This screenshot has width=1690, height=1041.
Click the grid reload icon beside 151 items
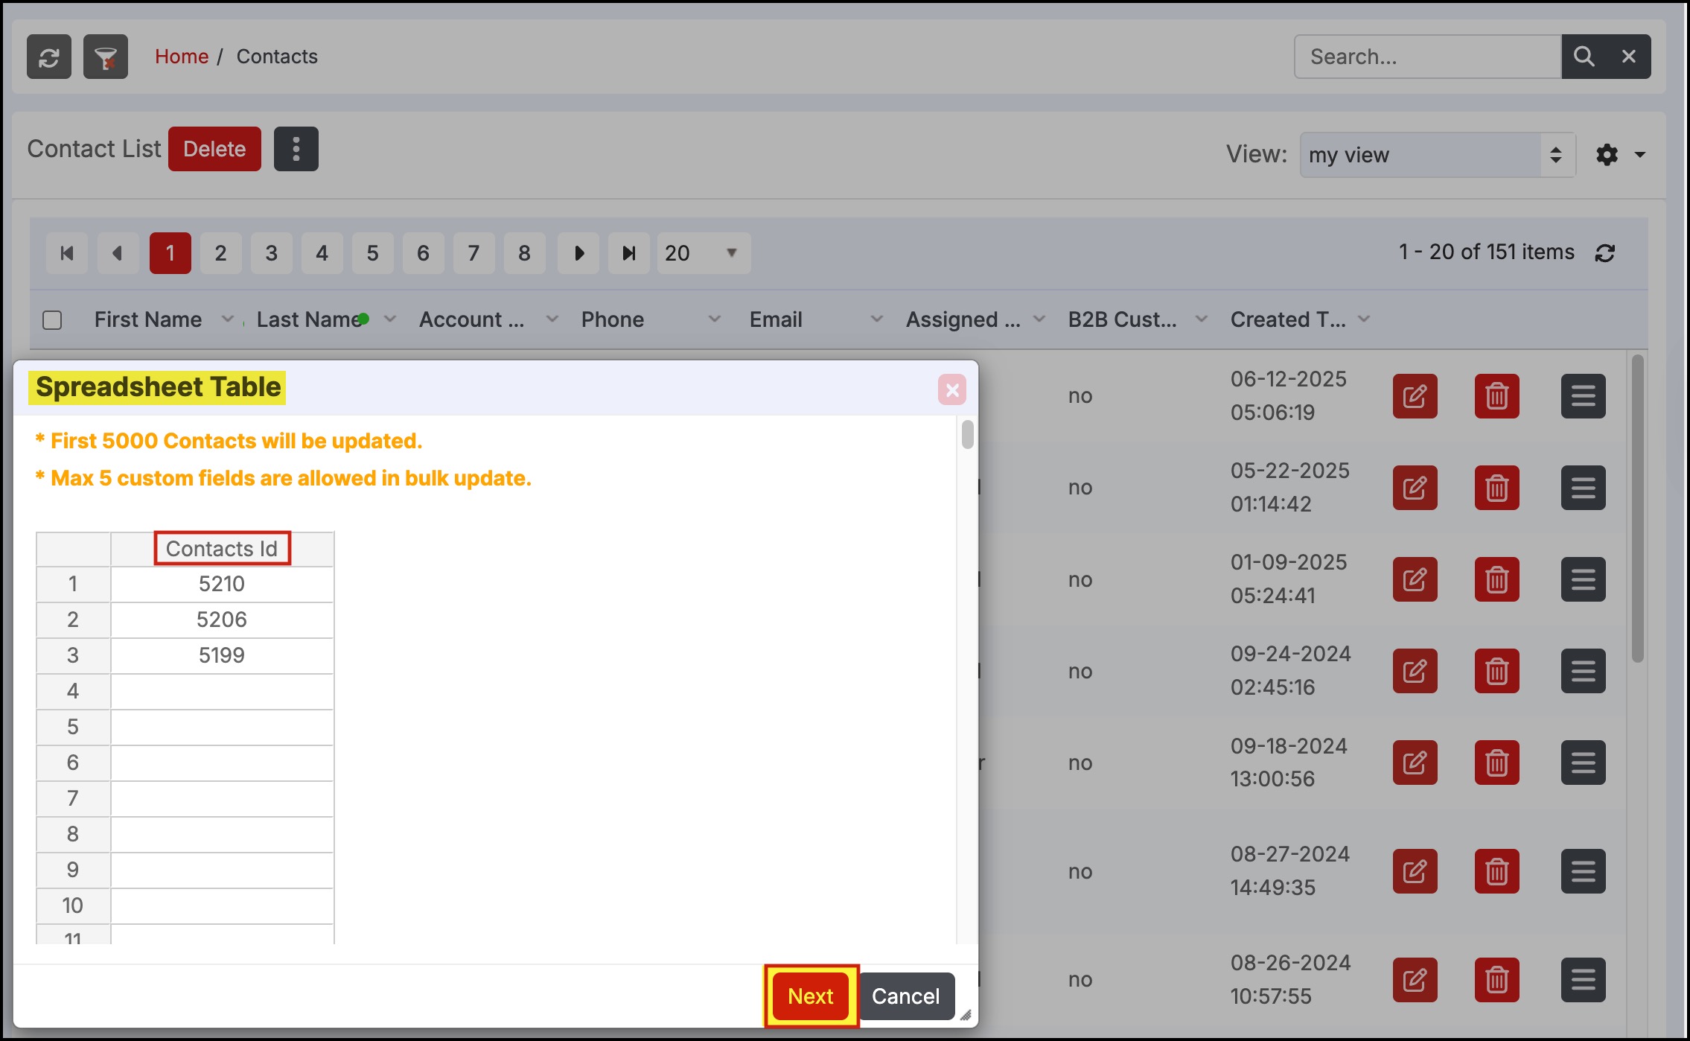pos(1604,253)
